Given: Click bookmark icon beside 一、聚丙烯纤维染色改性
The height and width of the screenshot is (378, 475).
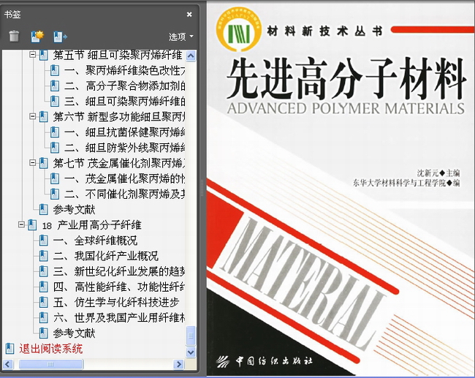Looking at the screenshot, I should tap(55, 70).
